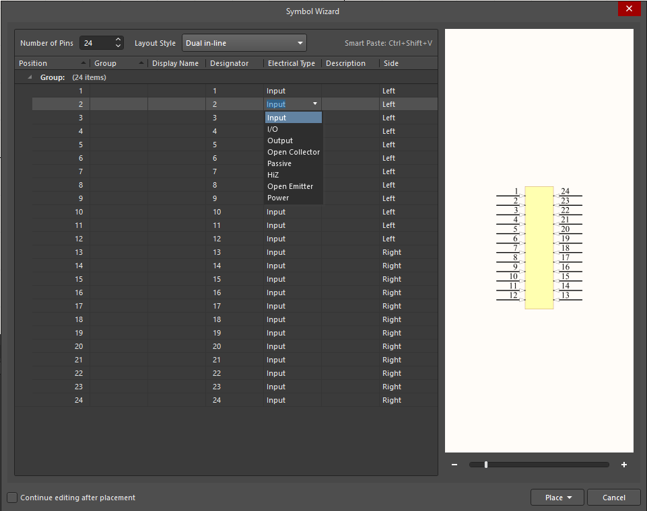647x511 pixels.
Task: Choose Input in the electrical type list
Action: (294, 118)
